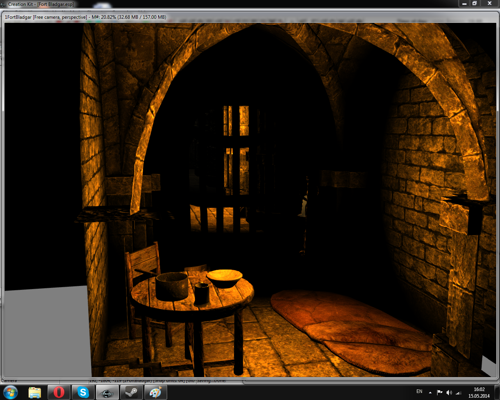Open Windows Explorer from the taskbar
Viewport: 500px width, 400px height.
[x=35, y=392]
